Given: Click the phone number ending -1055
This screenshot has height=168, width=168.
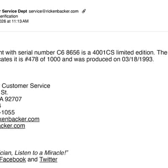Looking at the screenshot, I should tap(7, 113).
